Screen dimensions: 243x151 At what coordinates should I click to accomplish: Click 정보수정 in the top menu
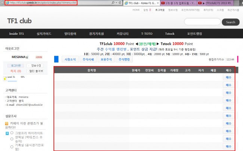click(x=173, y=10)
